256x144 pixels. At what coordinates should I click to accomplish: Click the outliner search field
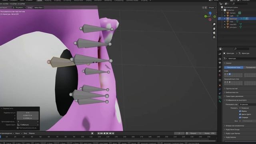(x=240, y=4)
